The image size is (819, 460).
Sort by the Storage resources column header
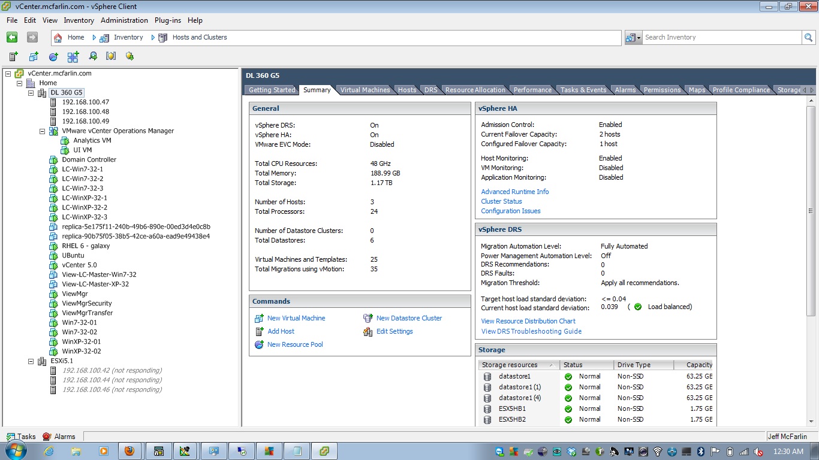[x=519, y=365]
